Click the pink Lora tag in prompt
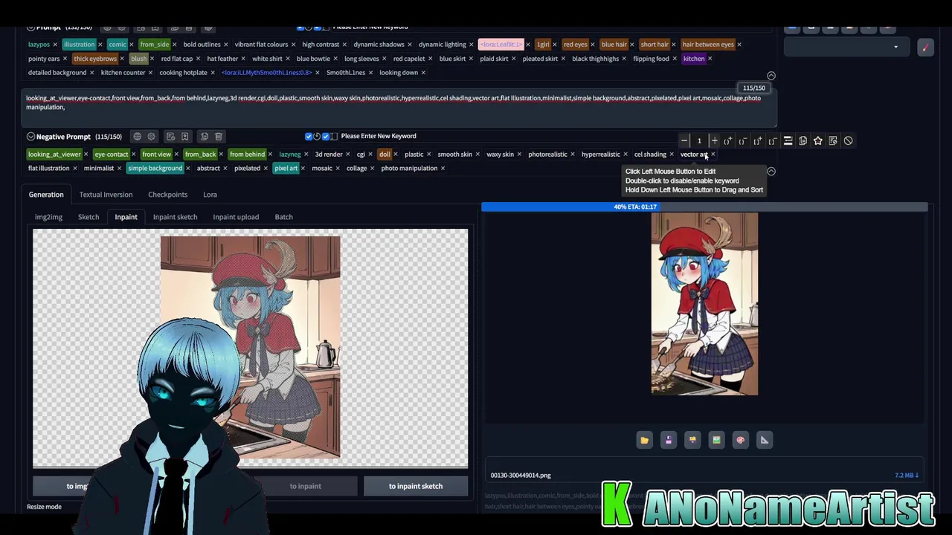The width and height of the screenshot is (952, 535). [x=501, y=45]
